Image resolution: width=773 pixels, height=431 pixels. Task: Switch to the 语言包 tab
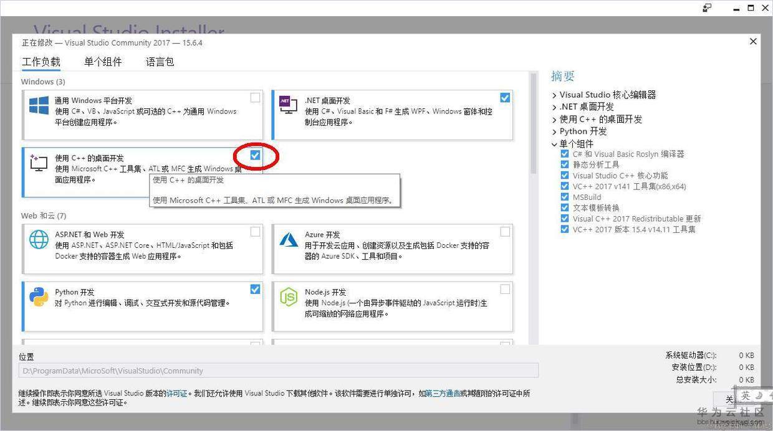click(x=160, y=62)
